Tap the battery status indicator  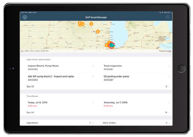[x=170, y=12]
